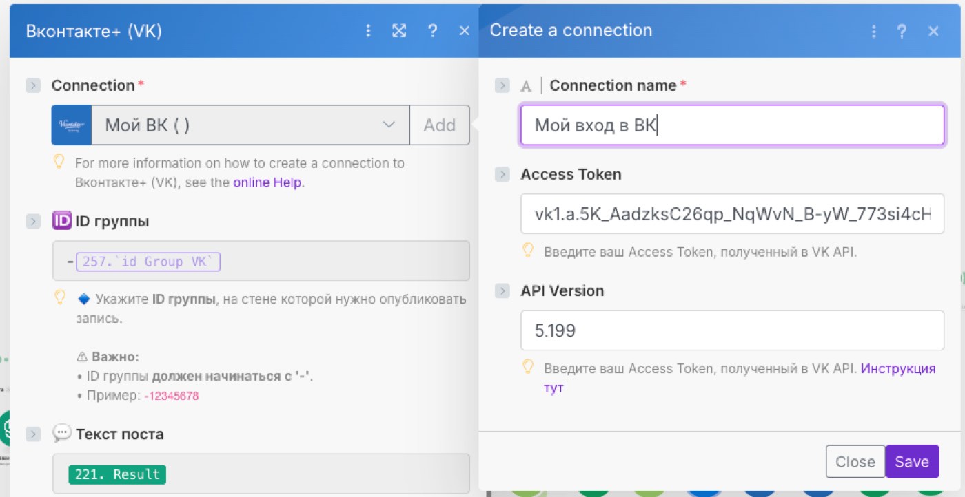Click example ID text -12345678

click(172, 396)
